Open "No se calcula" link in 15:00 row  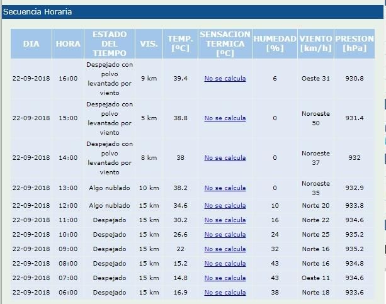click(225, 118)
